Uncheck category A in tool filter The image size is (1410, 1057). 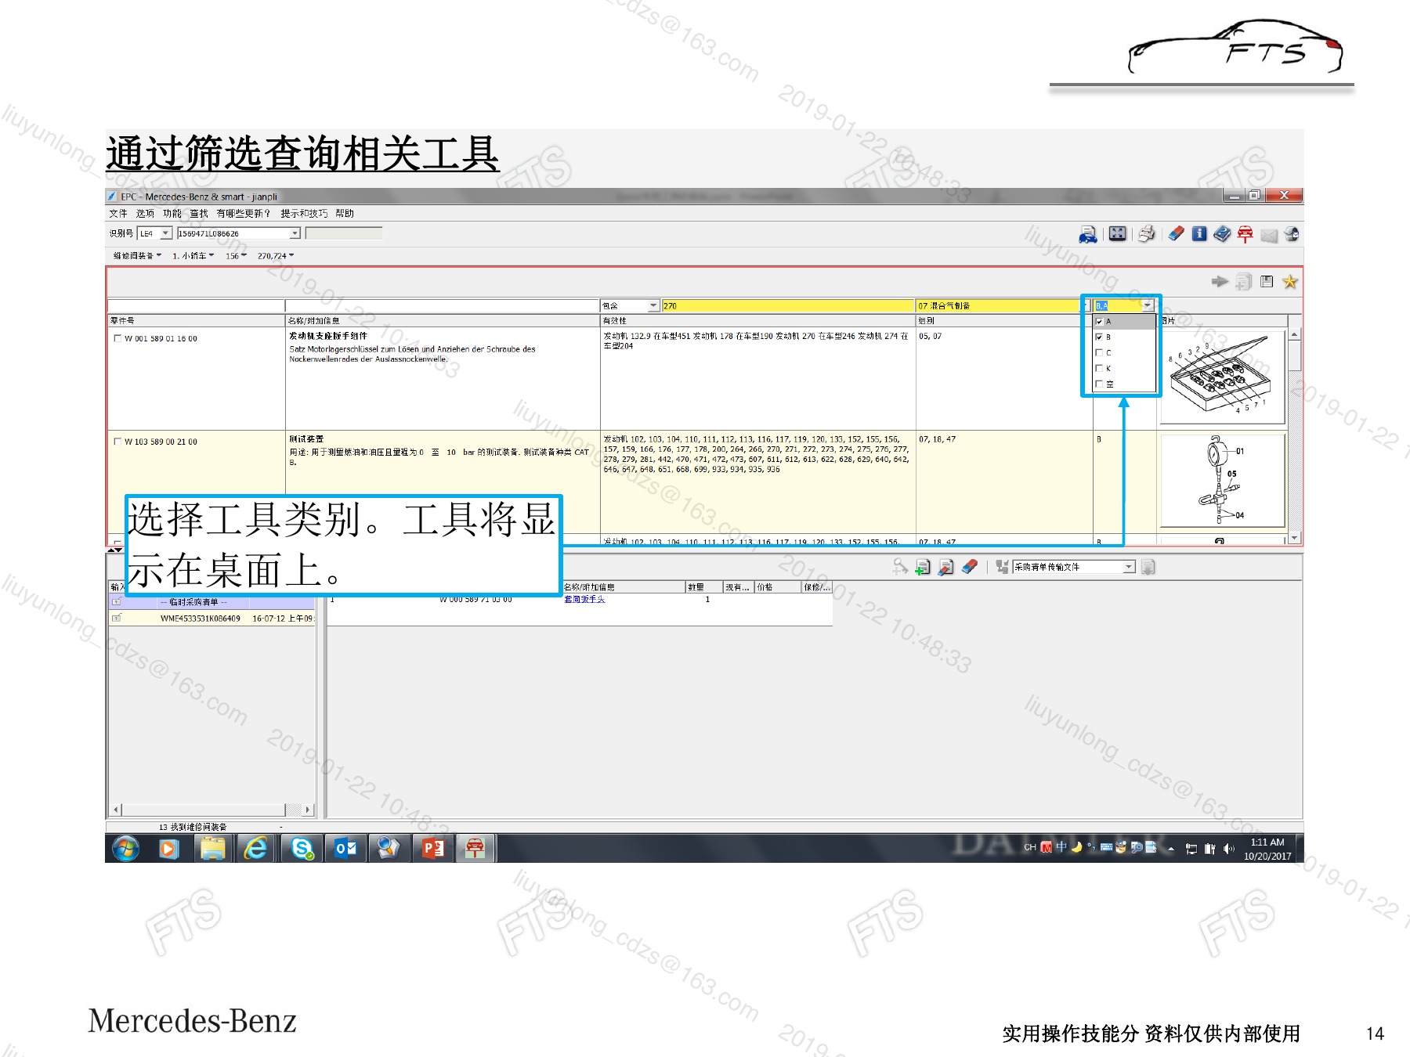tap(1099, 322)
